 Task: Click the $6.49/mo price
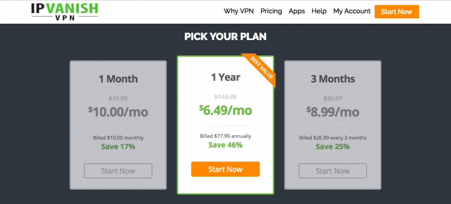pyautogui.click(x=225, y=110)
